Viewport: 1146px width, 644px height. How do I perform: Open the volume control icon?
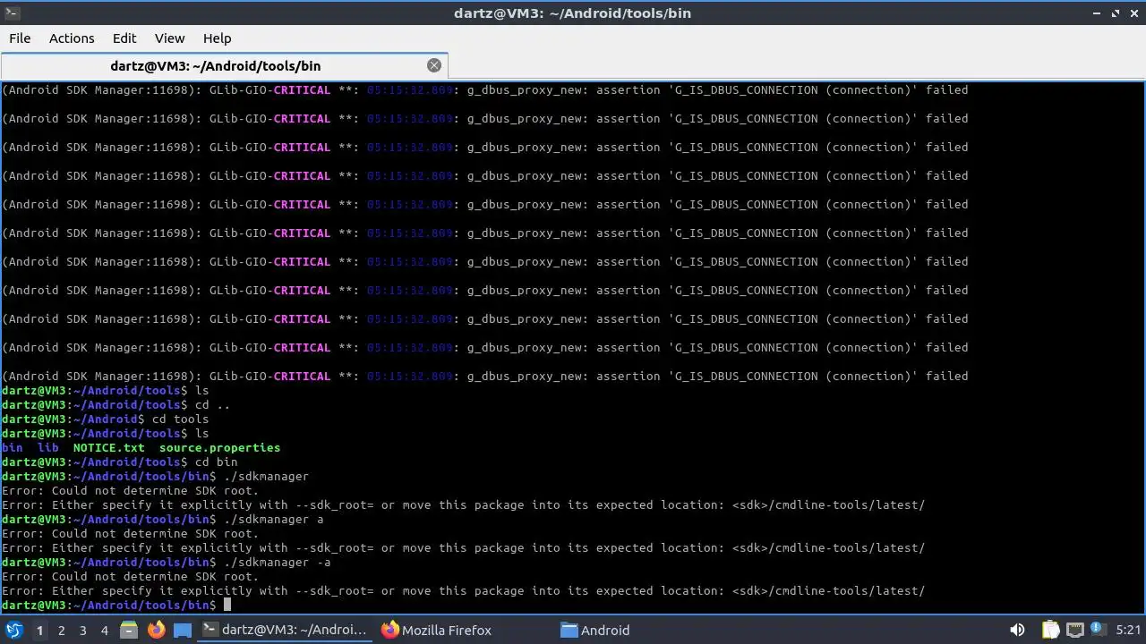[1017, 630]
